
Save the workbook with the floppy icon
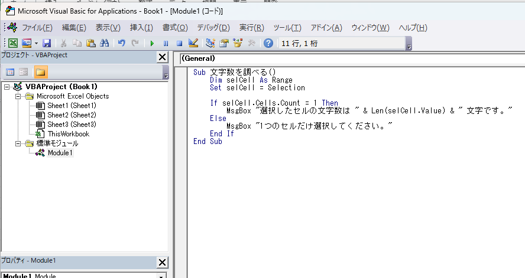point(47,43)
